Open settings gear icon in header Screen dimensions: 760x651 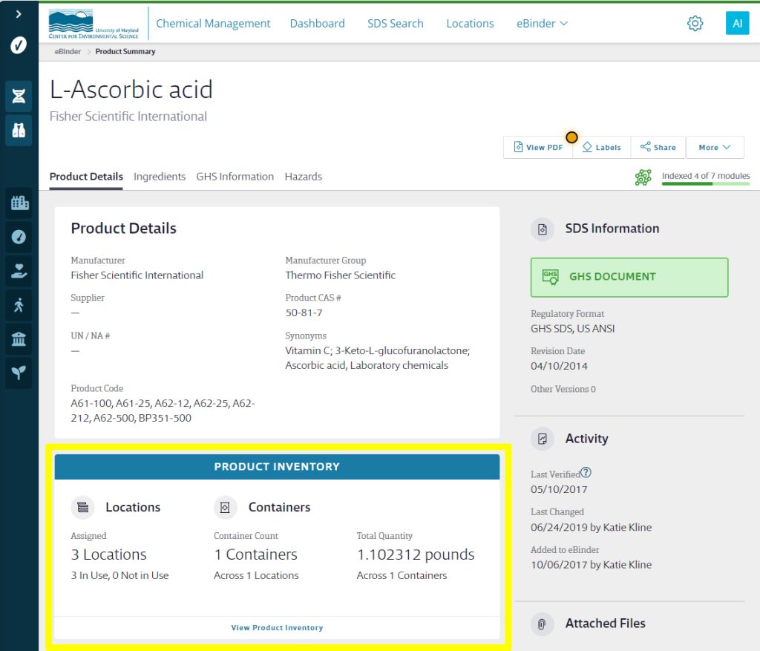[695, 23]
